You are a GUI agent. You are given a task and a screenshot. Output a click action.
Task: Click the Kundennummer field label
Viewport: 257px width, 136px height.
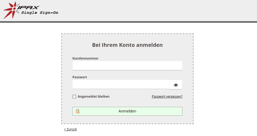pyautogui.click(x=85, y=58)
